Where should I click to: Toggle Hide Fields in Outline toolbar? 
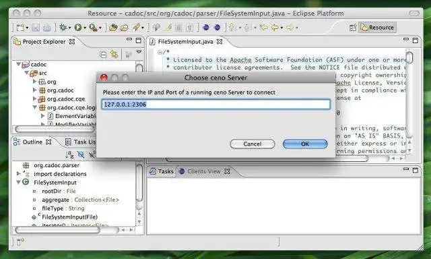pos(81,154)
